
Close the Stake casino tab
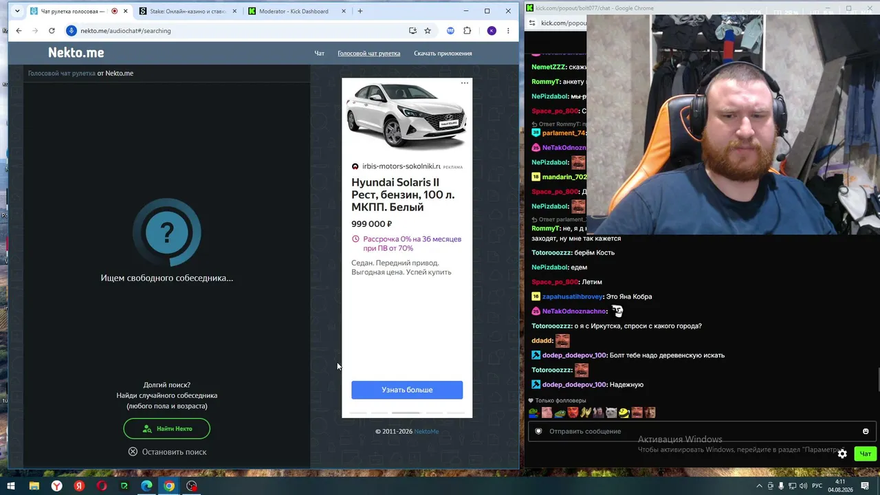click(x=234, y=11)
